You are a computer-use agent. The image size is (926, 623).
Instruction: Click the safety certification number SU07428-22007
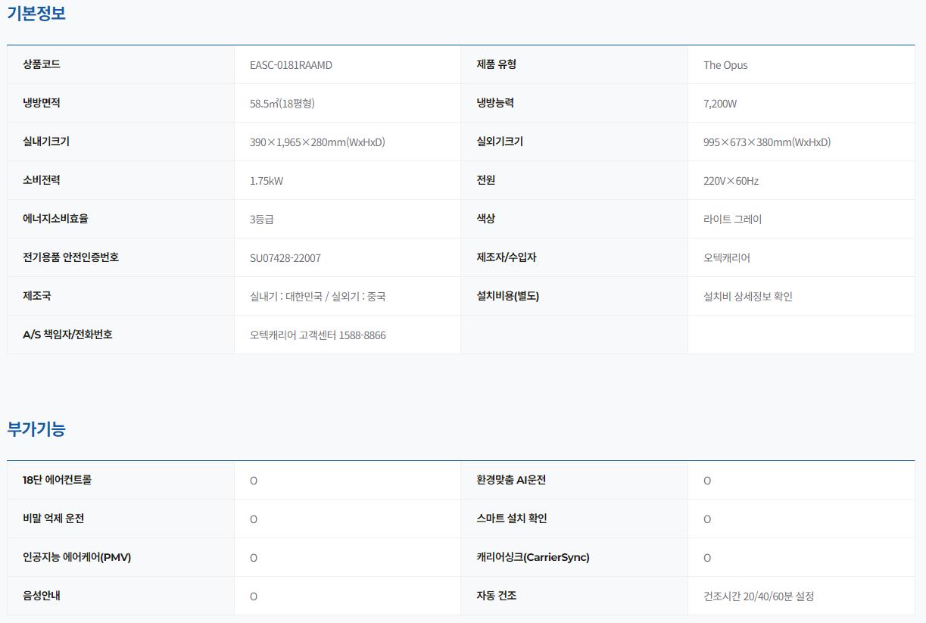click(285, 258)
